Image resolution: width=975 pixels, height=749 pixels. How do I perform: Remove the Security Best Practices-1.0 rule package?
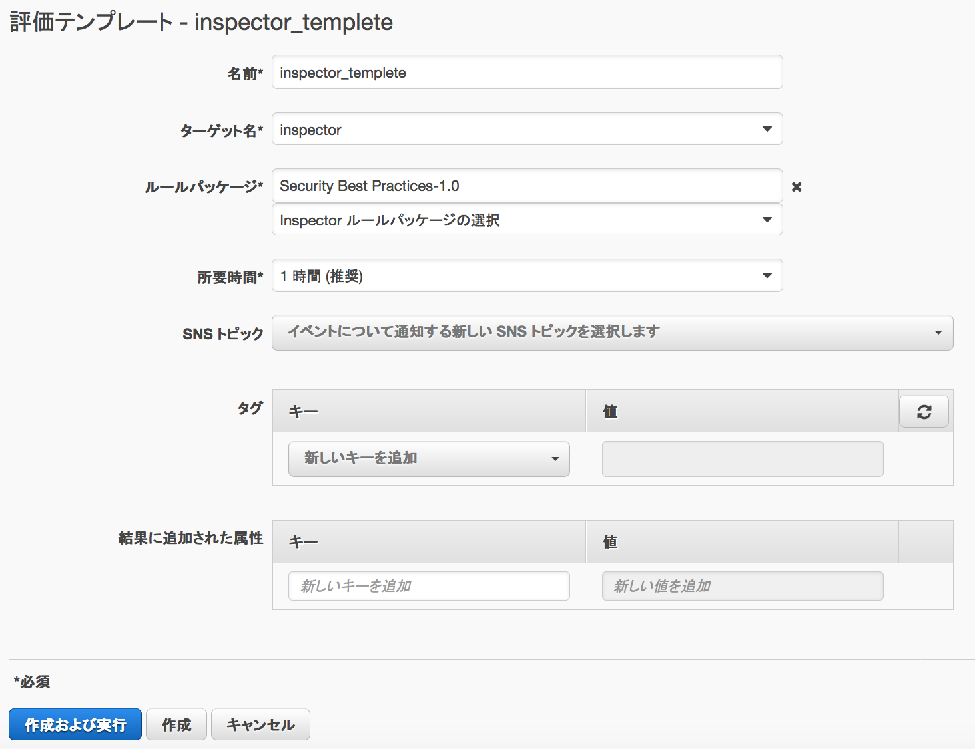click(797, 187)
